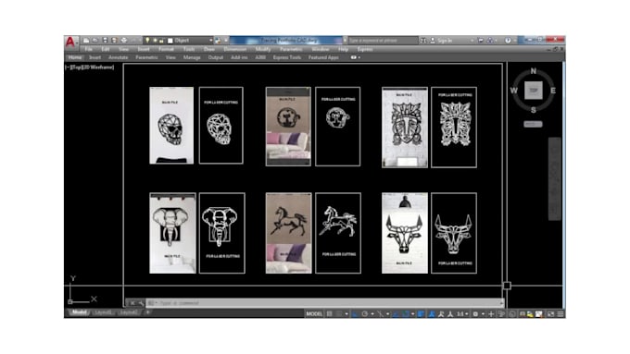This screenshot has width=630, height=354.
Task: Select the tribal mask 'For Laser Cutting' drawing
Action: click(x=454, y=127)
